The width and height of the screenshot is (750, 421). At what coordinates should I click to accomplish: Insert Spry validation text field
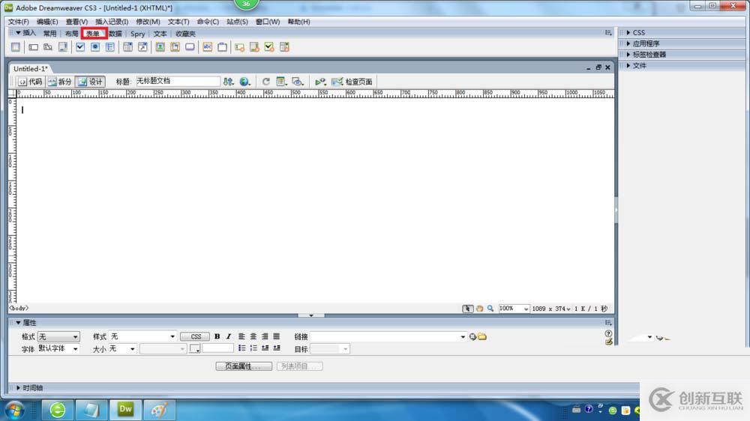coord(240,47)
